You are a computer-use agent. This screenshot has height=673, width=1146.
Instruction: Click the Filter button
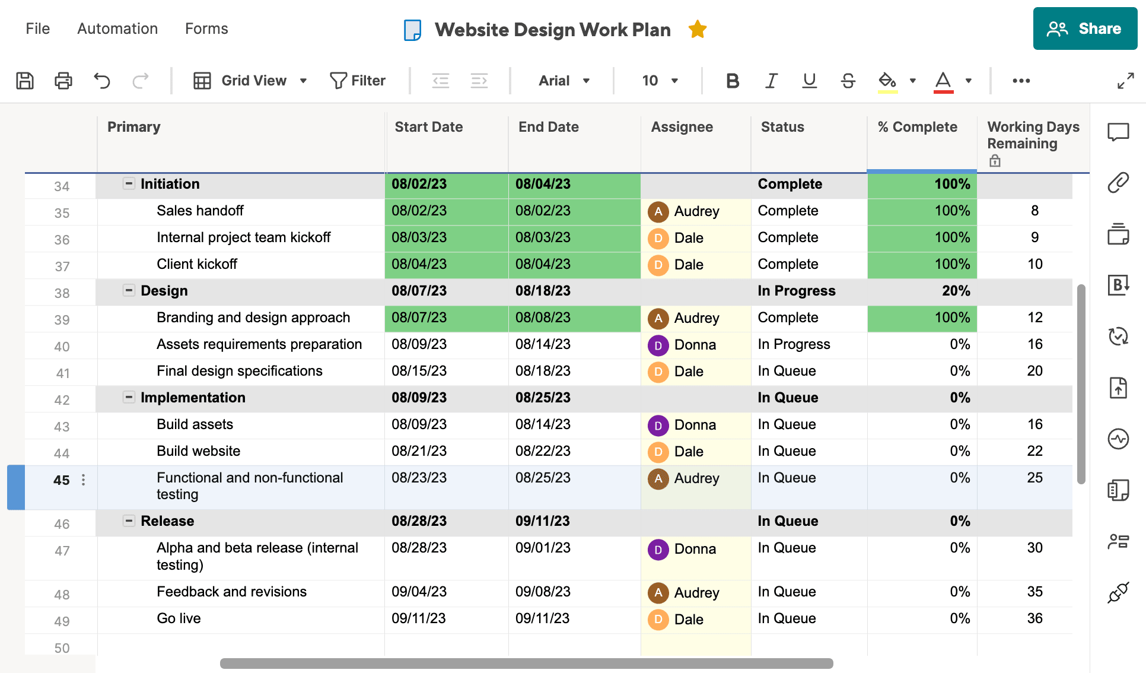pos(357,80)
